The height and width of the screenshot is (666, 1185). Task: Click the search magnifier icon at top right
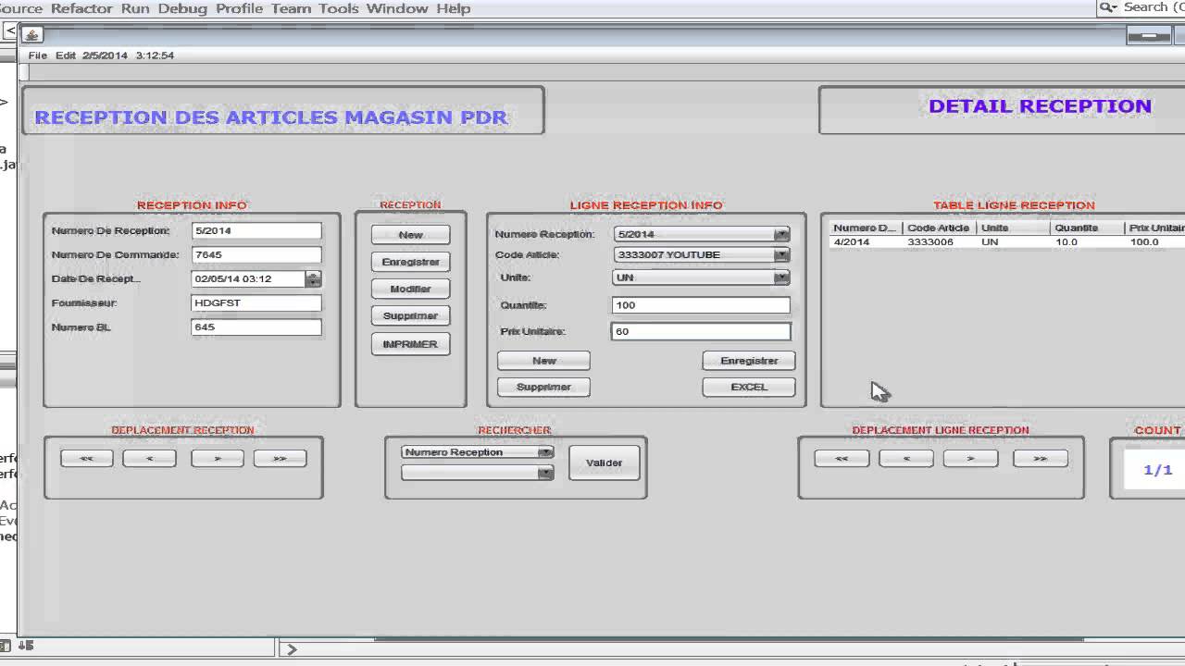point(1108,7)
